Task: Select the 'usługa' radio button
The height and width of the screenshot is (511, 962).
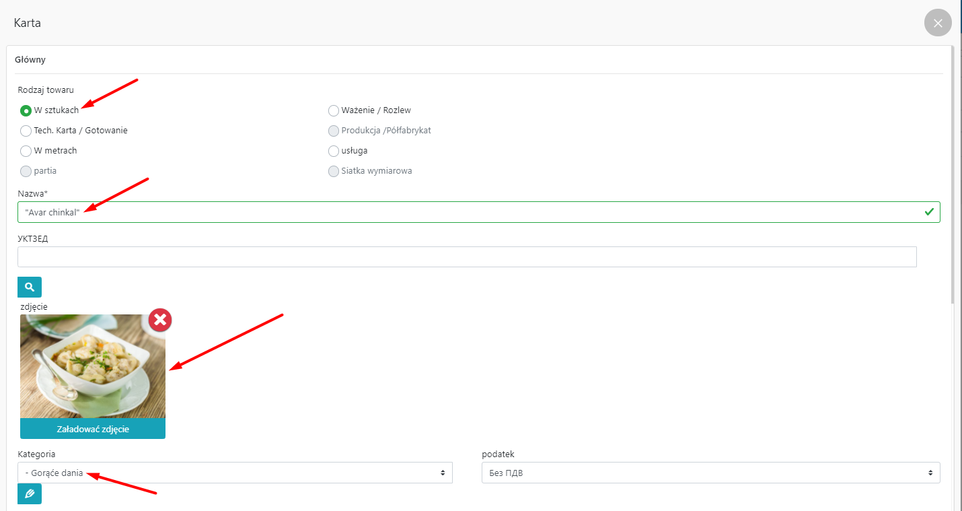Action: [334, 151]
